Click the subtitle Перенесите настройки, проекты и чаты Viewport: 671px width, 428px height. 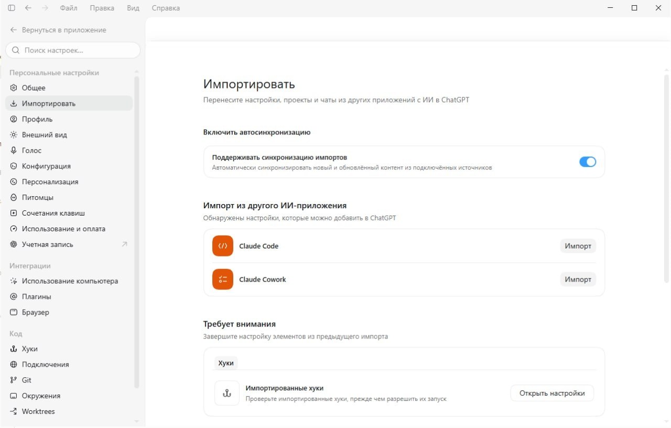tap(336, 99)
